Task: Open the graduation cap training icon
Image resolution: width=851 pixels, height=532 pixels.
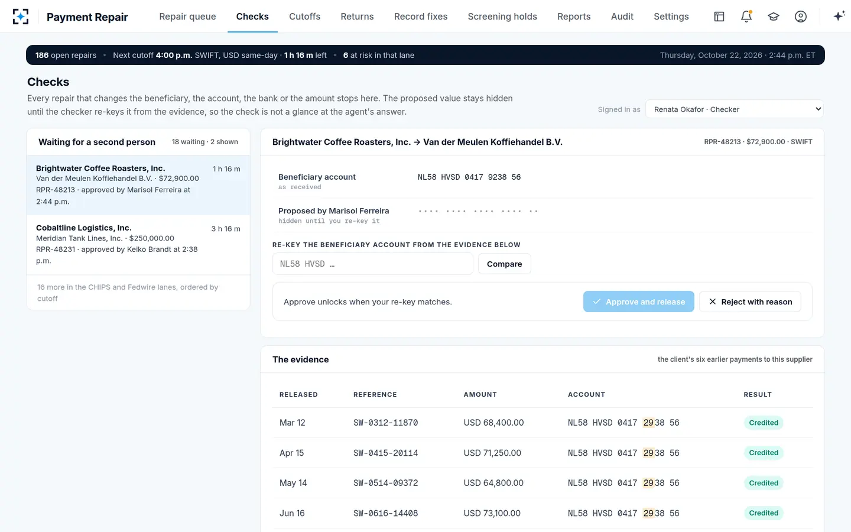Action: pos(774,17)
